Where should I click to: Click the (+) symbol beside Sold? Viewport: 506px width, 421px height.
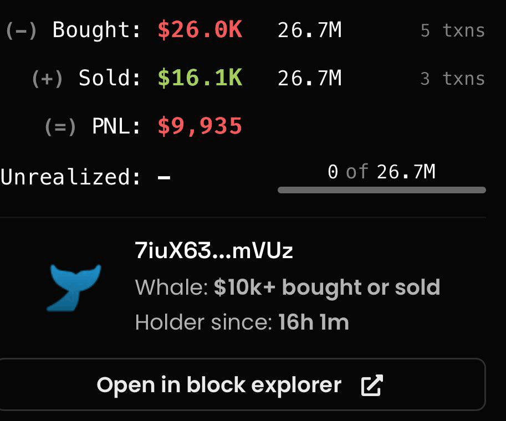pyautogui.click(x=48, y=79)
